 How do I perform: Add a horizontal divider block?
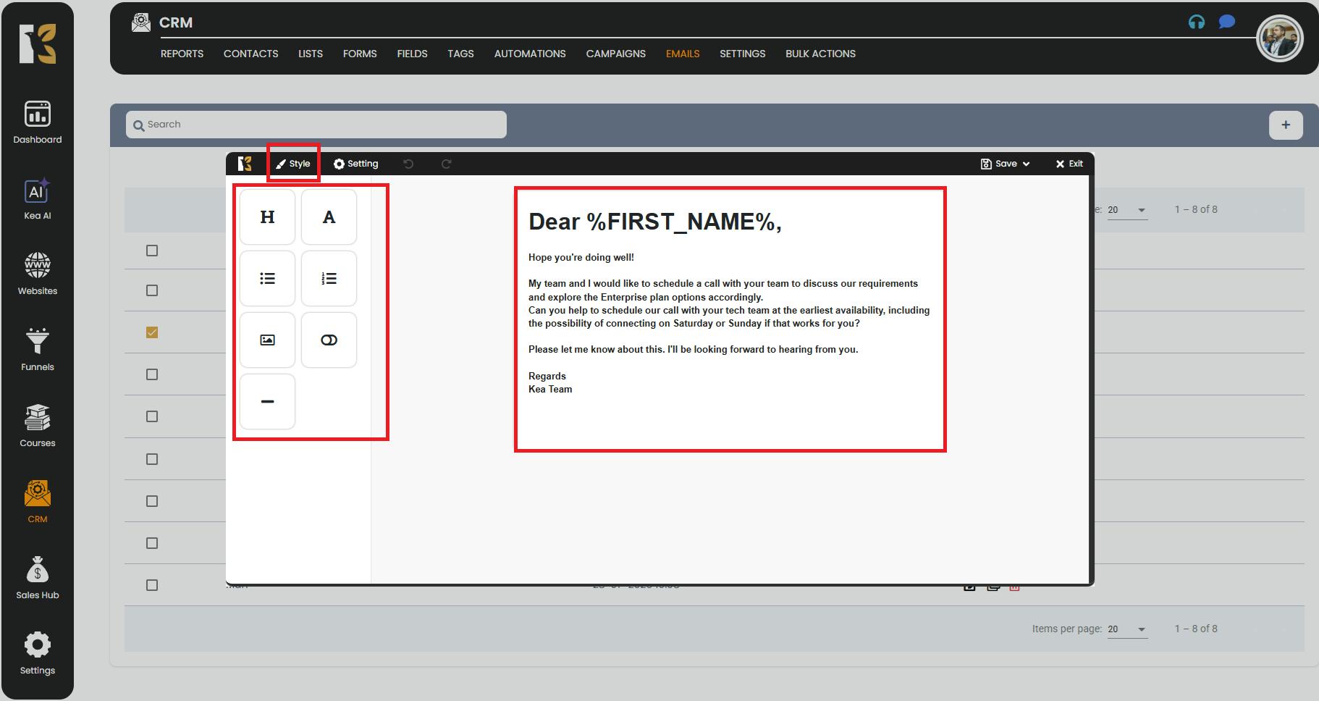click(267, 402)
